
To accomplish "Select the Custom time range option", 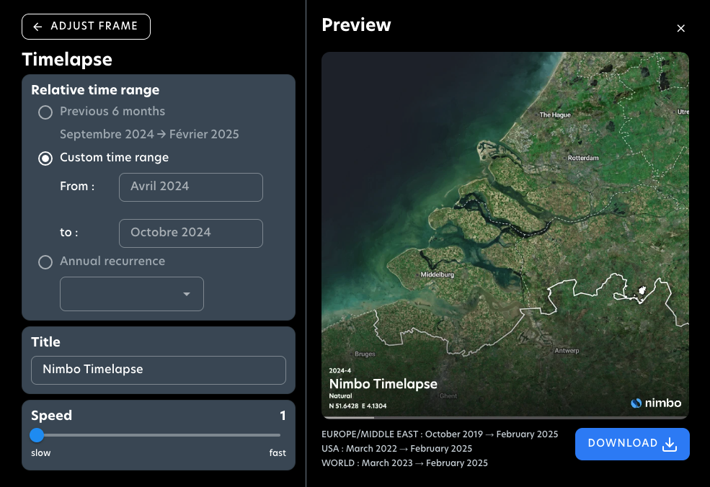I will coord(45,158).
